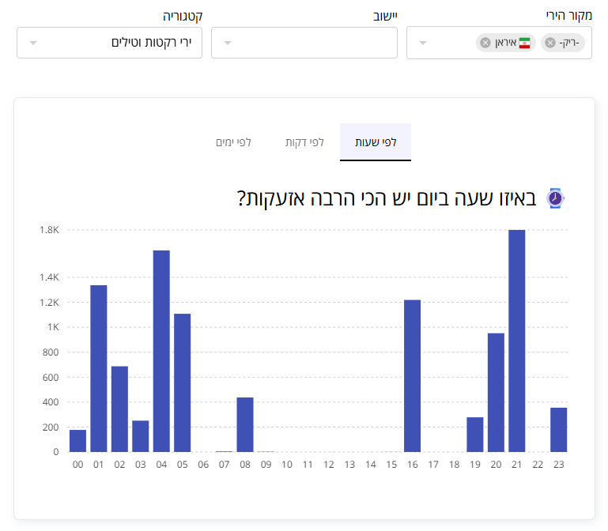Image resolution: width=608 pixels, height=531 pixels.
Task: Switch to the לפי שעות tab
Action: click(x=376, y=142)
